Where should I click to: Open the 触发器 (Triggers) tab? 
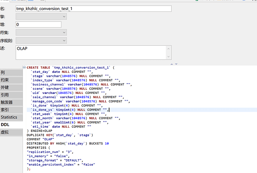click(11, 102)
